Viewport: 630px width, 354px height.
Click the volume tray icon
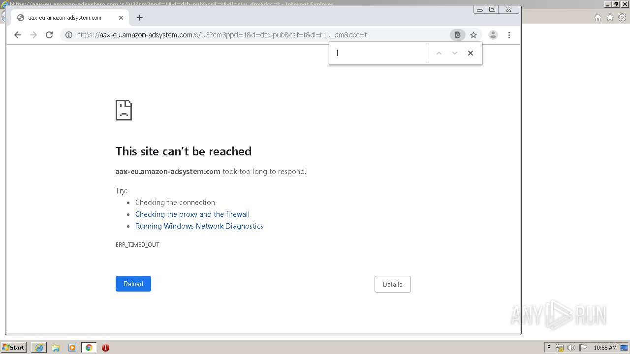(571, 348)
